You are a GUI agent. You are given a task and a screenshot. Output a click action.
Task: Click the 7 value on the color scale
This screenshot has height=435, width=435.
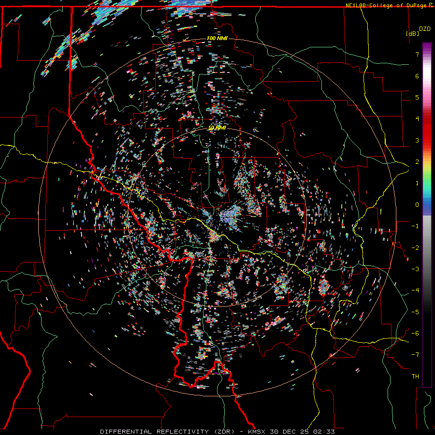417,54
